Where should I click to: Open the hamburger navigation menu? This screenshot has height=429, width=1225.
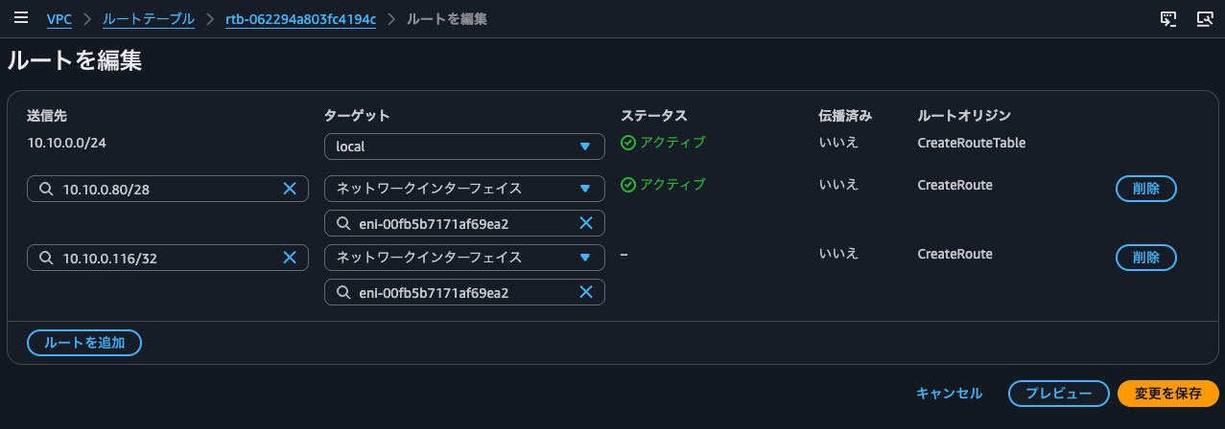(x=20, y=18)
